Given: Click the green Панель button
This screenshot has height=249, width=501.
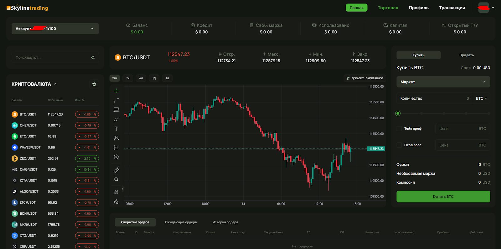Looking at the screenshot, I should (357, 7).
